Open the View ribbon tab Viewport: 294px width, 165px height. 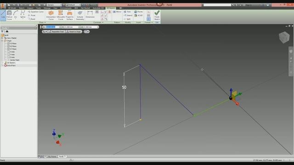coord(55,8)
